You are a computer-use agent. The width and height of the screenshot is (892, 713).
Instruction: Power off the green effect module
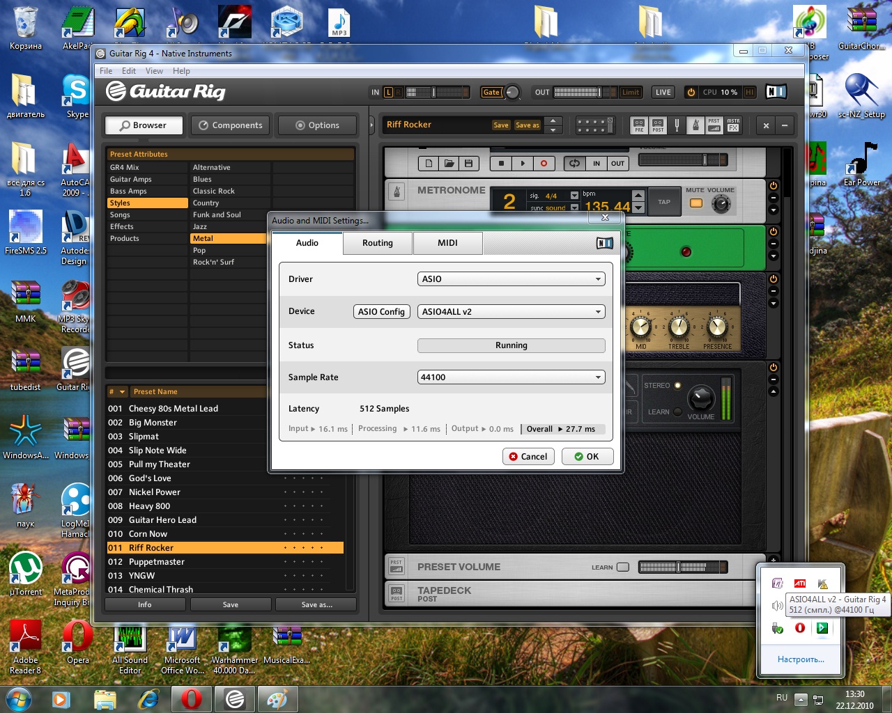tap(774, 231)
